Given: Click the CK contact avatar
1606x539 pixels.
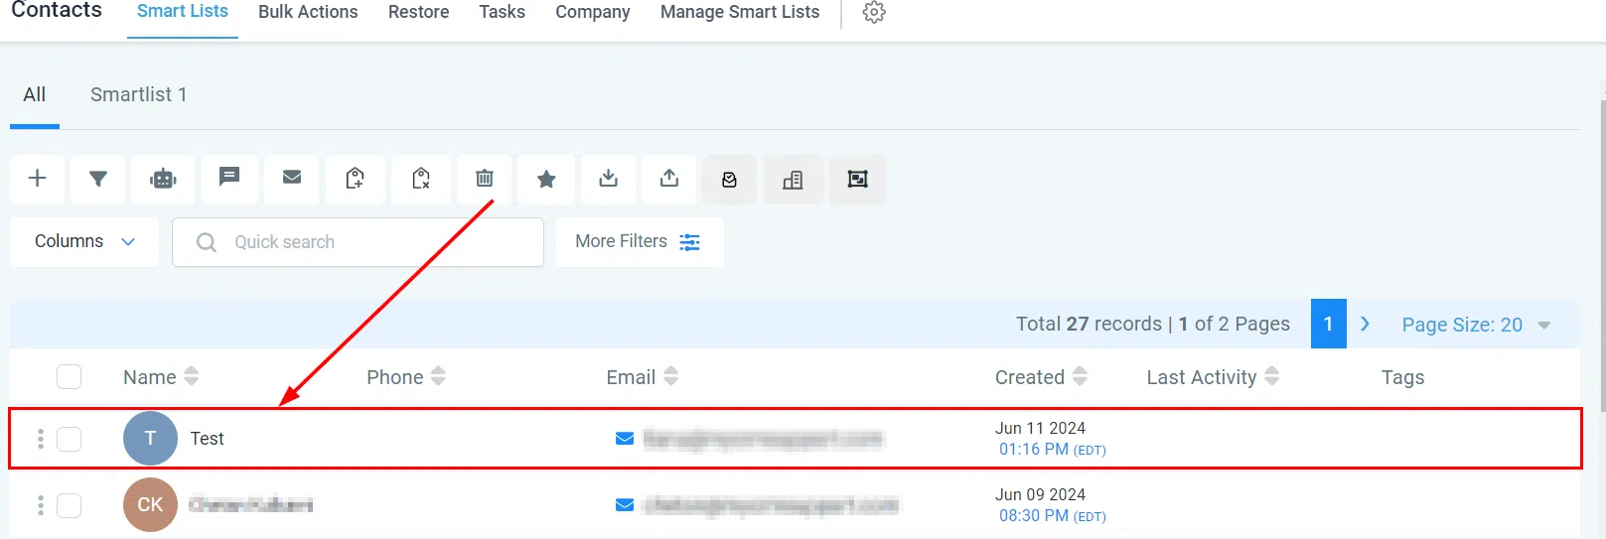Looking at the screenshot, I should (x=150, y=505).
